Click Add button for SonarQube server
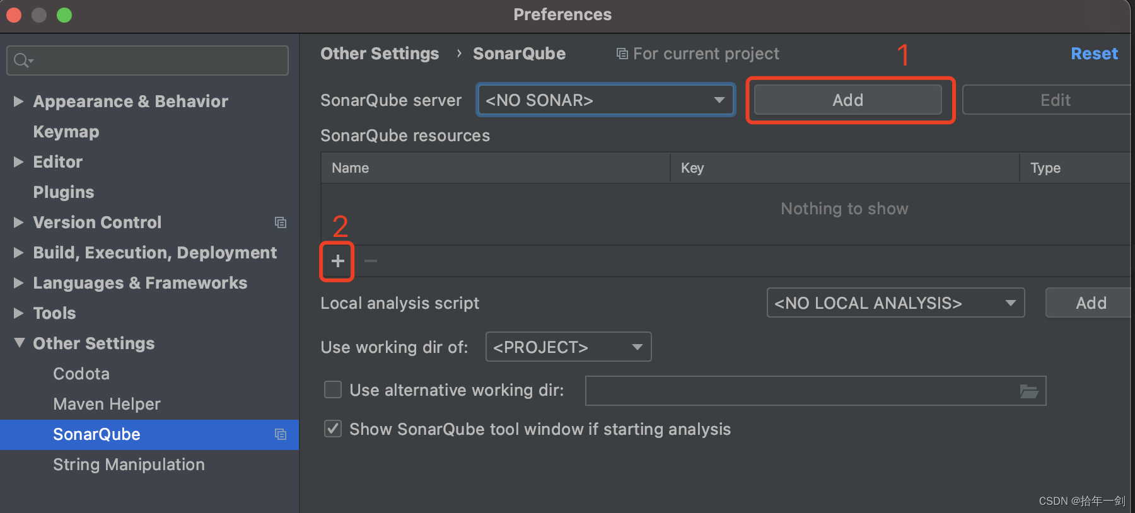 (848, 100)
